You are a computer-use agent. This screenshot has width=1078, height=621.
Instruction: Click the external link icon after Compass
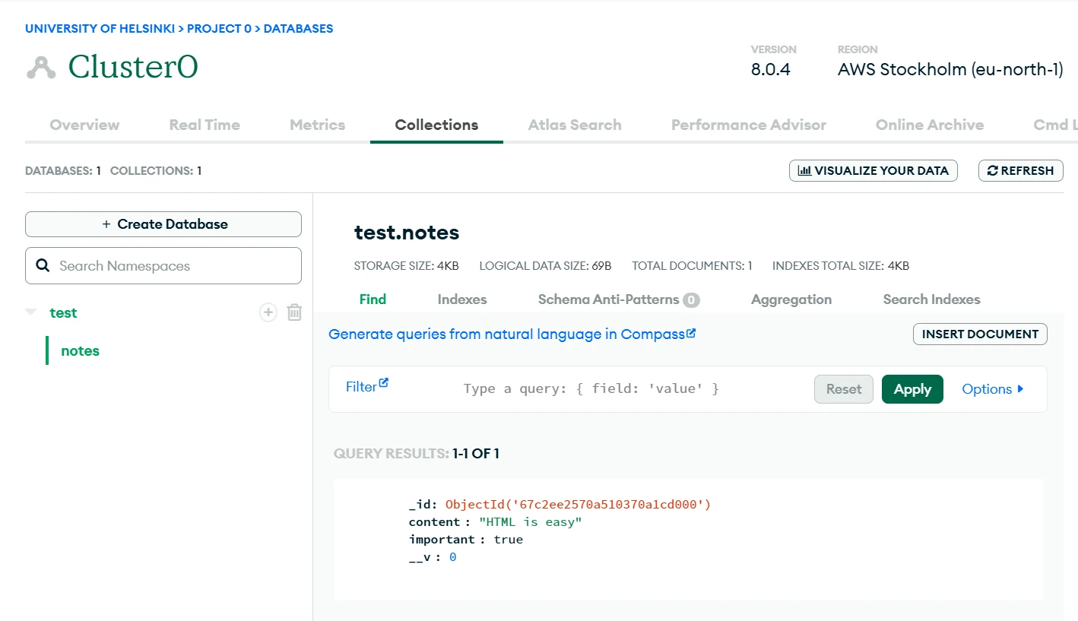[x=691, y=333]
